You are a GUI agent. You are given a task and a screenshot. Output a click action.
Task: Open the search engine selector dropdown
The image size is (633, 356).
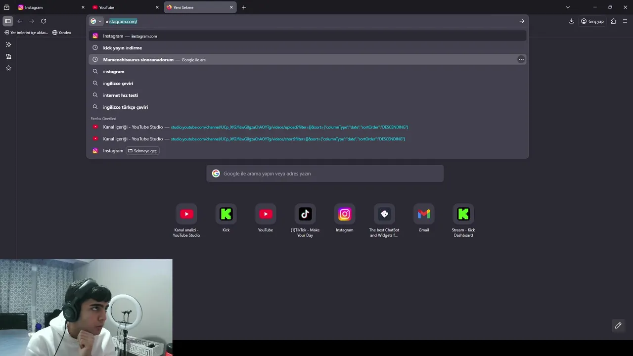(96, 21)
